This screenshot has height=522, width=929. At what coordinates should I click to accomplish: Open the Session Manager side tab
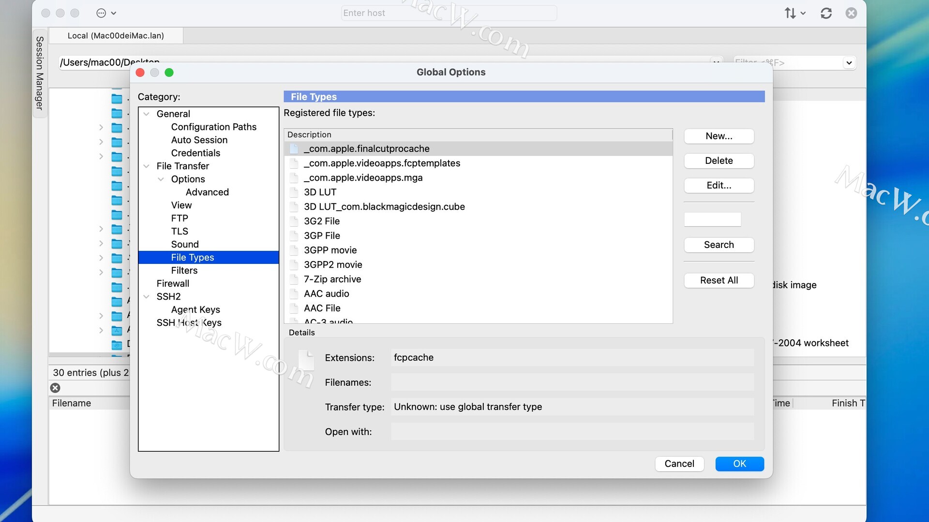pos(40,73)
